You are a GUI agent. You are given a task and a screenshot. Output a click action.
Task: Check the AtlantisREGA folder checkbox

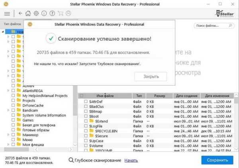click(x=13, y=91)
